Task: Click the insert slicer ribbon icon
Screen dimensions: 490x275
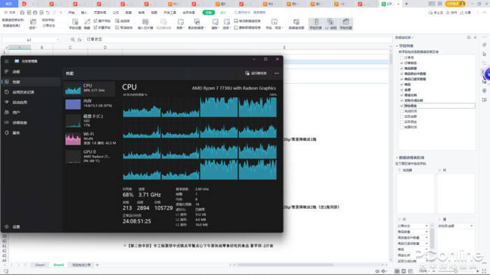Action: [x=146, y=24]
